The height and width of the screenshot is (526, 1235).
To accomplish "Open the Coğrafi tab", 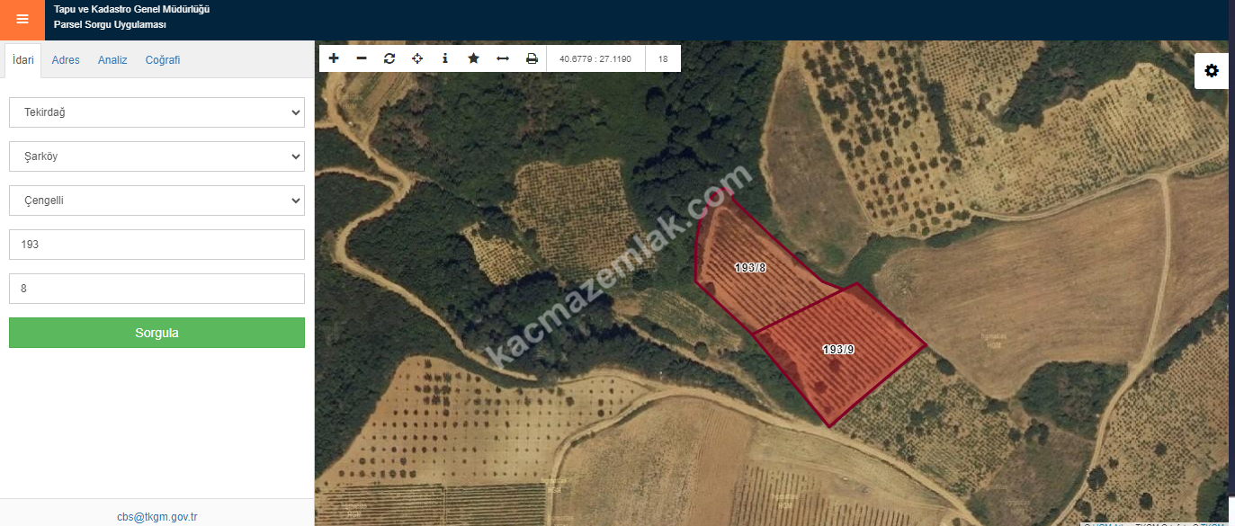I will 163,60.
